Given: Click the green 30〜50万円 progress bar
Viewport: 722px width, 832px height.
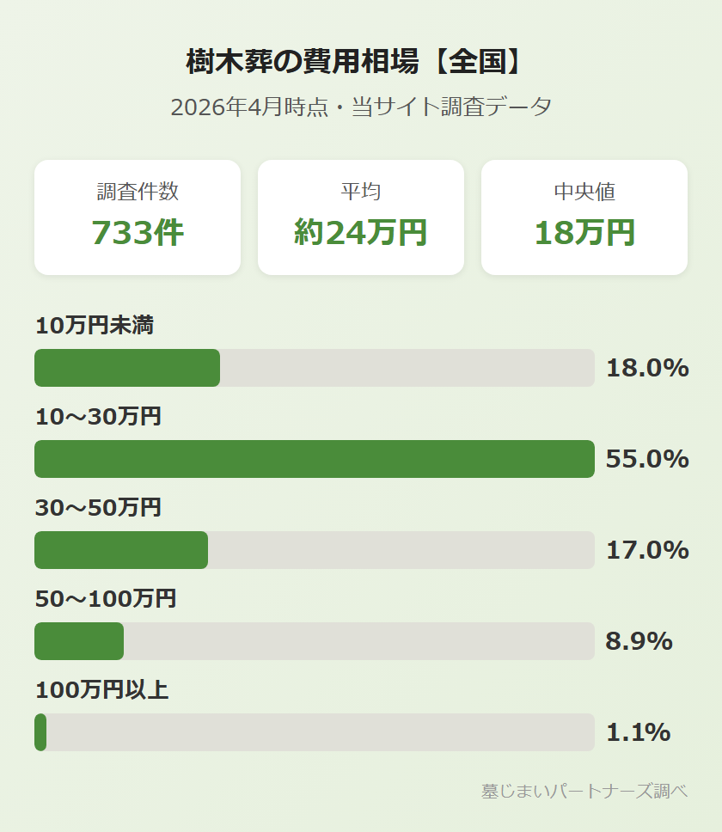Looking at the screenshot, I should pyautogui.click(x=121, y=550).
